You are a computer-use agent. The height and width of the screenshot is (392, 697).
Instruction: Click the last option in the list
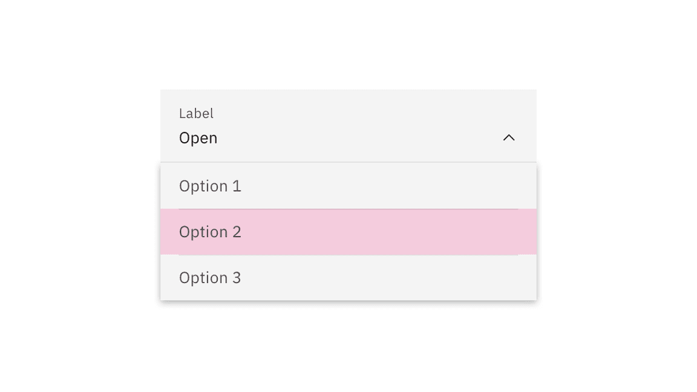(x=348, y=278)
